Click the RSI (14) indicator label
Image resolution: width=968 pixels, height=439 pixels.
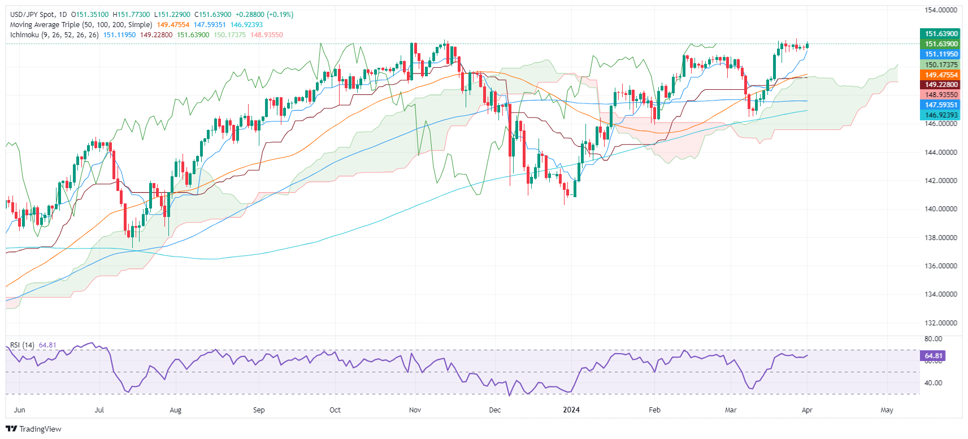coord(22,345)
